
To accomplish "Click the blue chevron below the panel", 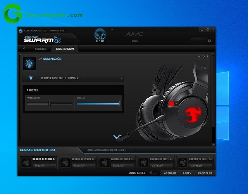I will (117, 137).
